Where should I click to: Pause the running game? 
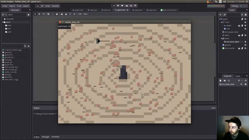point(118,6)
